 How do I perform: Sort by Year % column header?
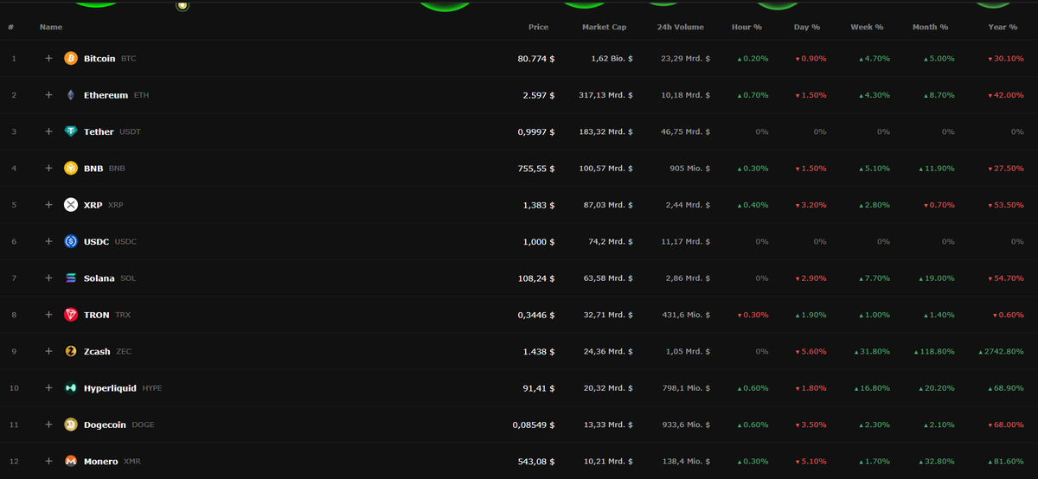pos(1003,27)
